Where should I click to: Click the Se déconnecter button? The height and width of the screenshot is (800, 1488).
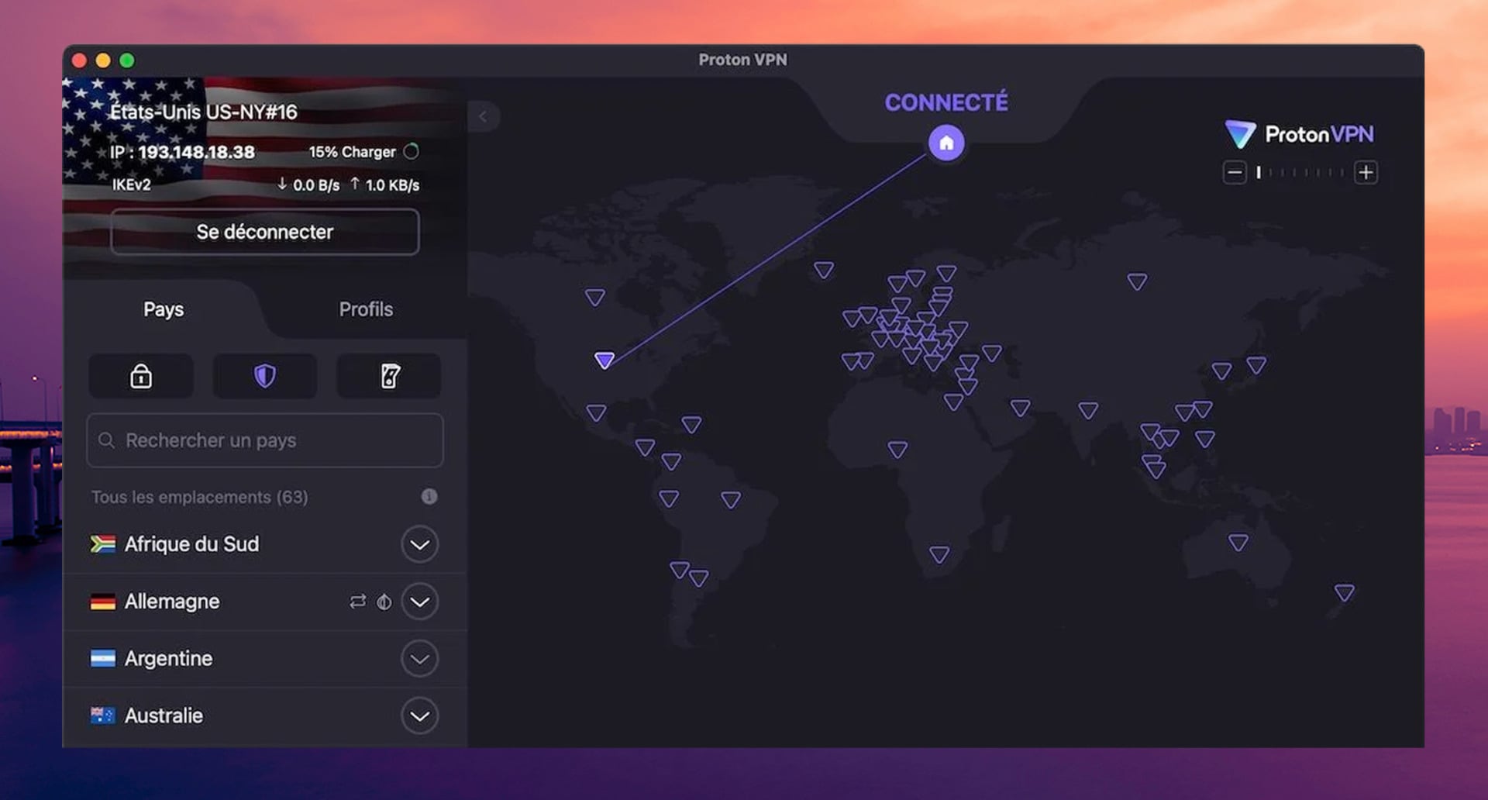tap(264, 232)
